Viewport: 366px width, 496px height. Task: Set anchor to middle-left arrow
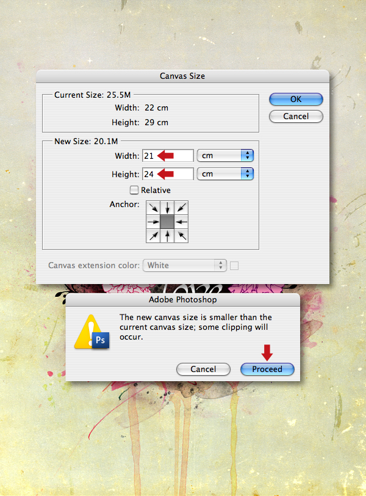pos(153,222)
